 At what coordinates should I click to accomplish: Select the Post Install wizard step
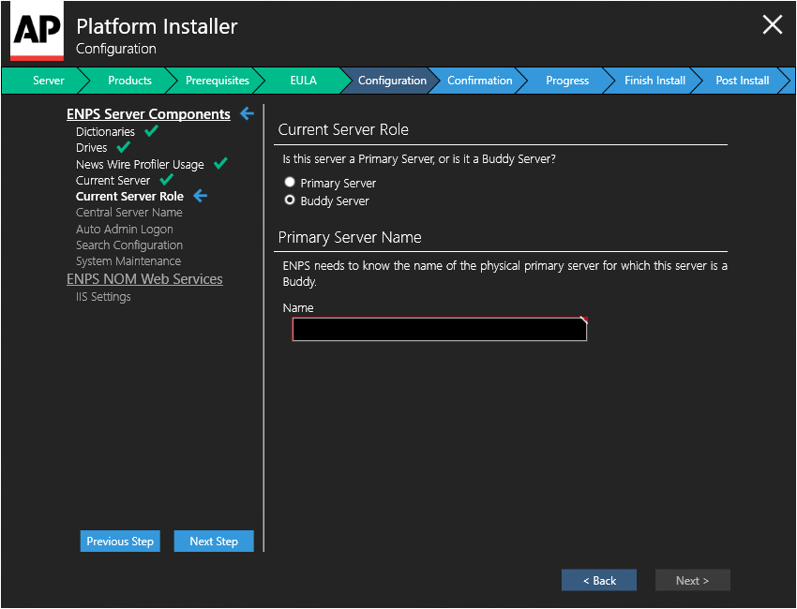(x=742, y=81)
